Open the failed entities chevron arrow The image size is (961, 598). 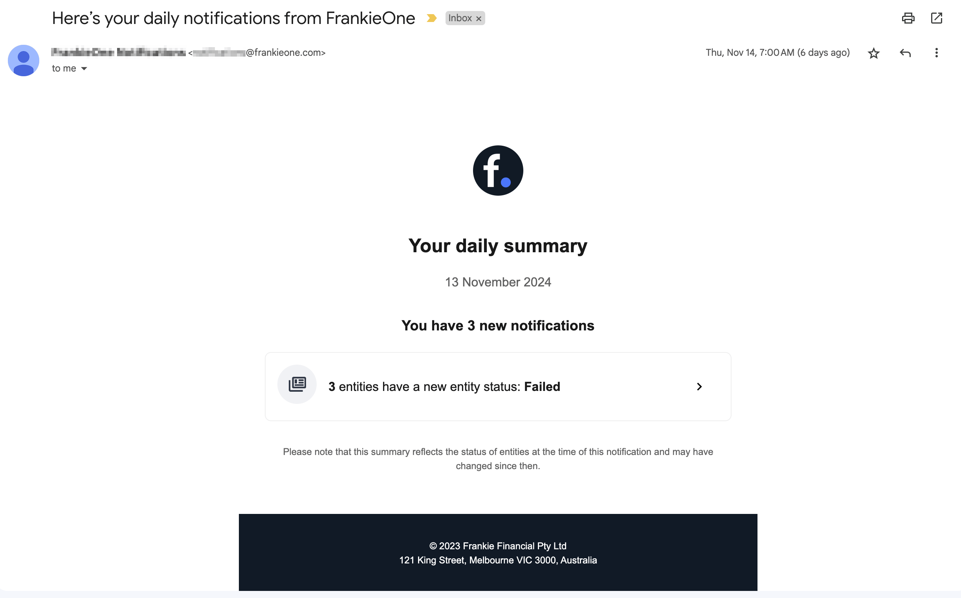tap(699, 386)
